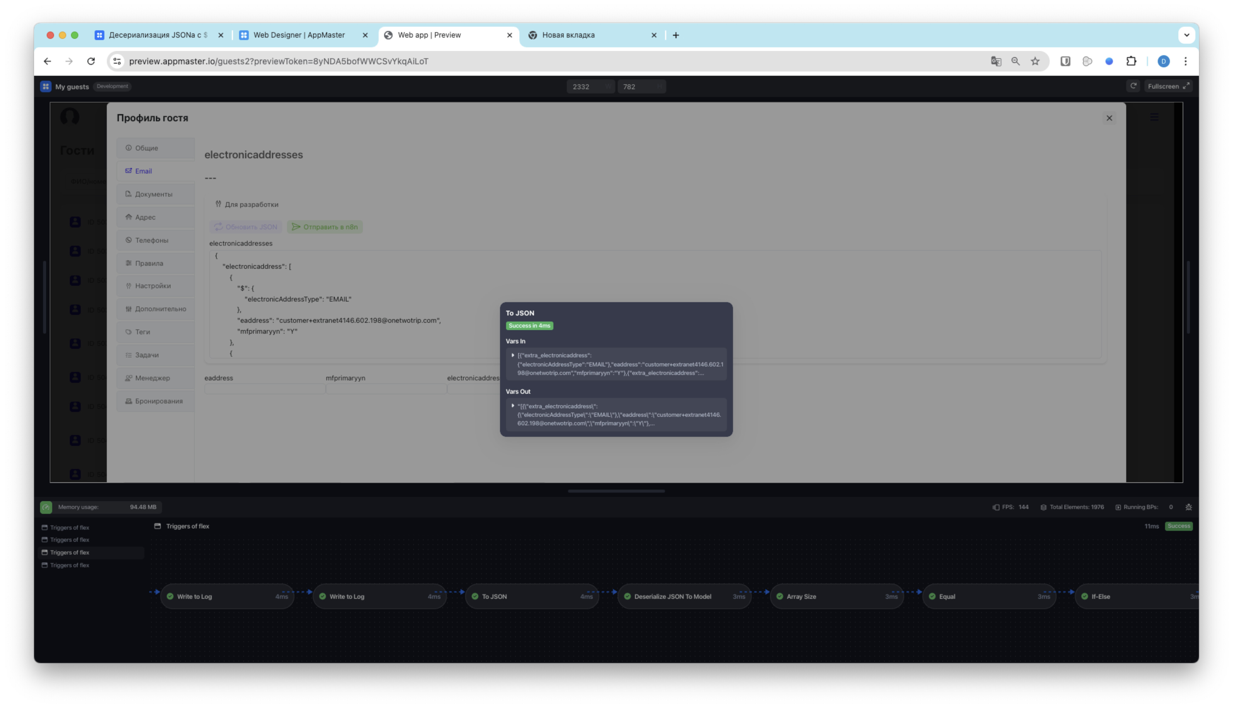The height and width of the screenshot is (708, 1233).
Task: Switch to Web Designer | AppMaster tab
Action: (299, 35)
